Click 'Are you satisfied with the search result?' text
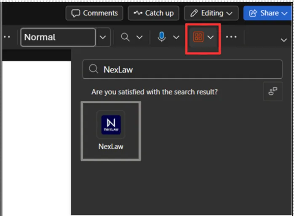The width and height of the screenshot is (294, 216). [155, 92]
